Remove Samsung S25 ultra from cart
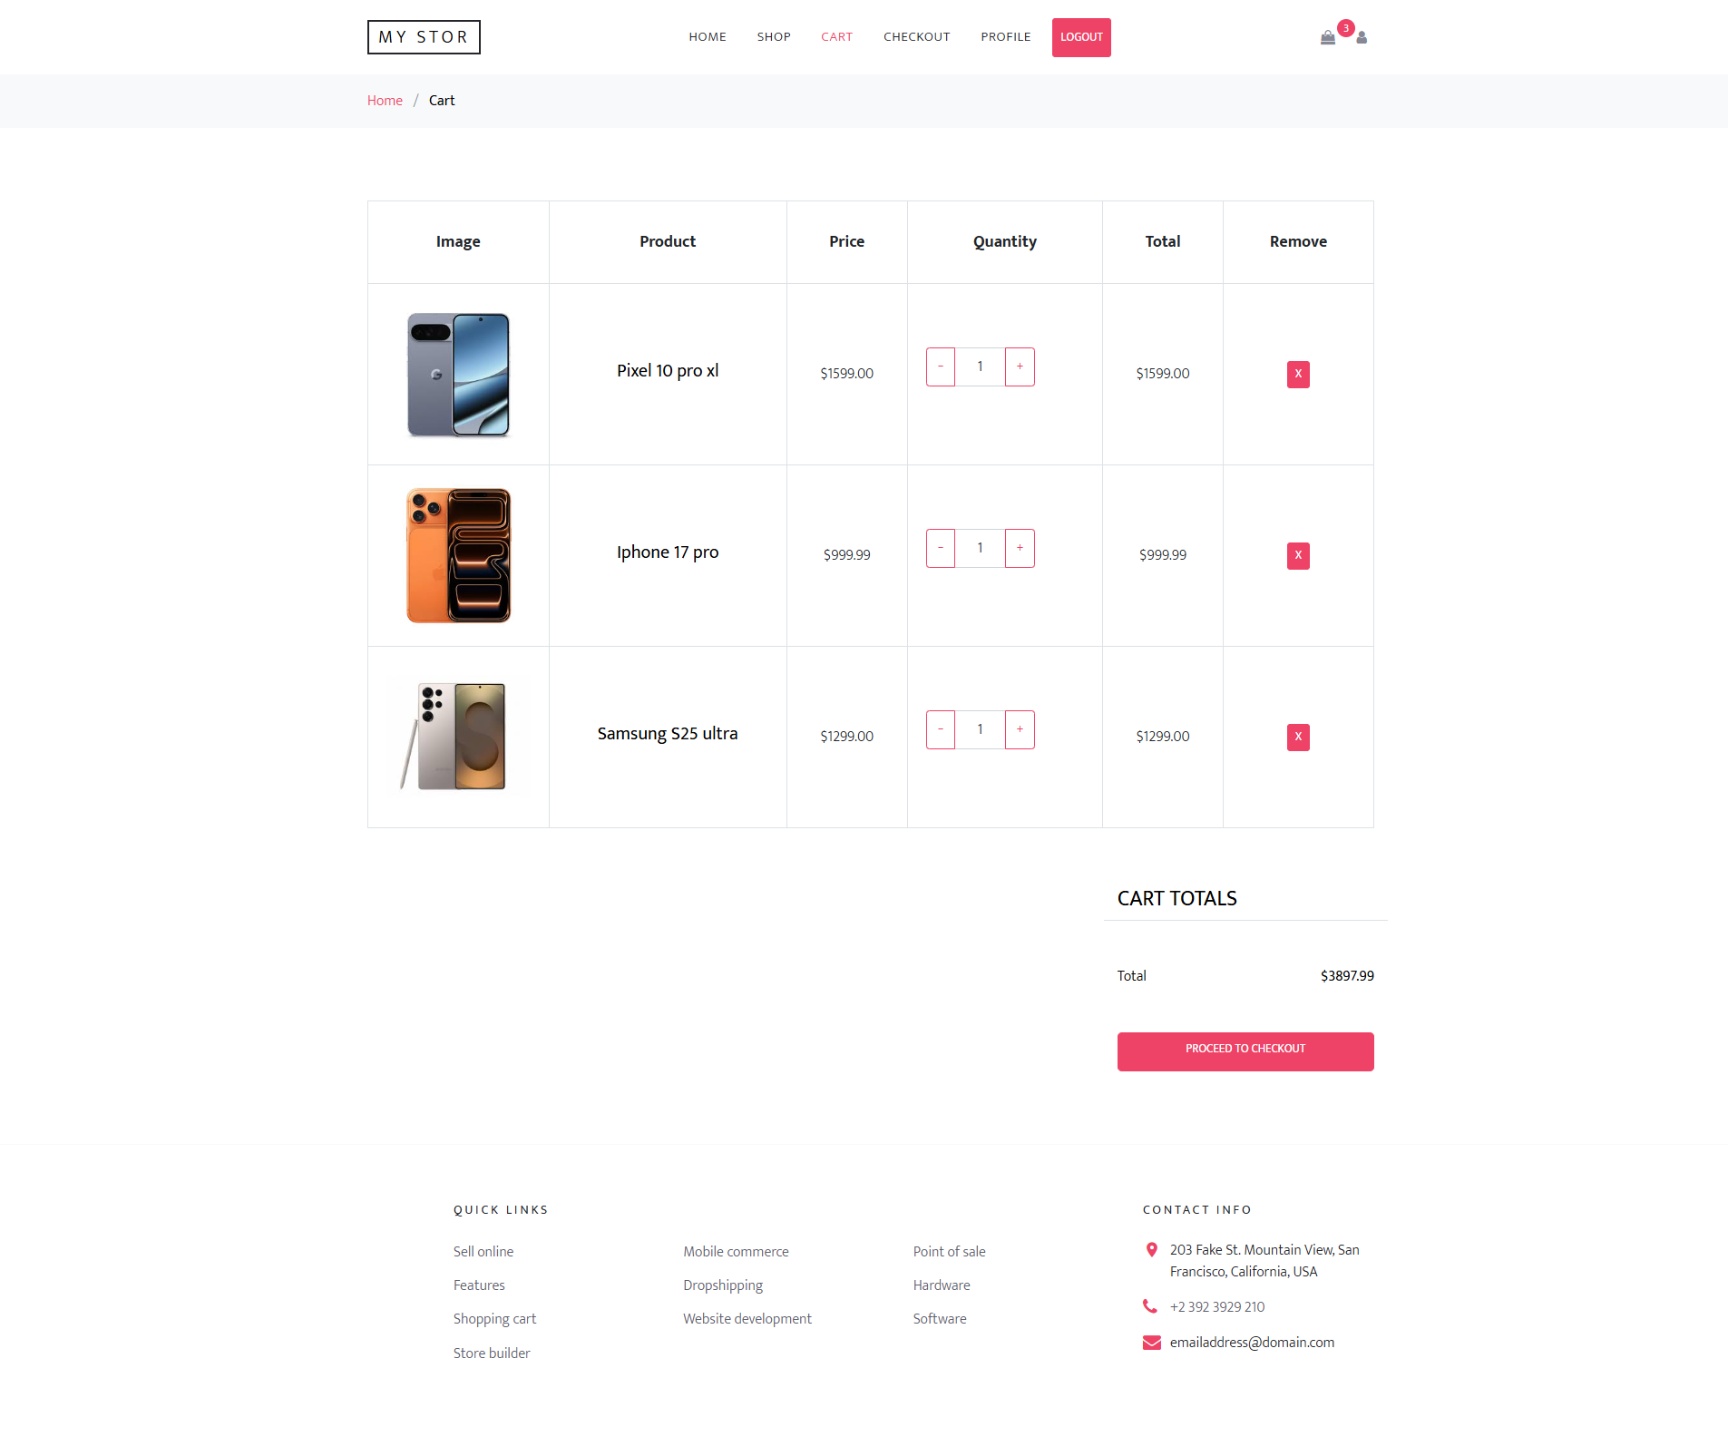Image resolution: width=1728 pixels, height=1456 pixels. [x=1297, y=737]
